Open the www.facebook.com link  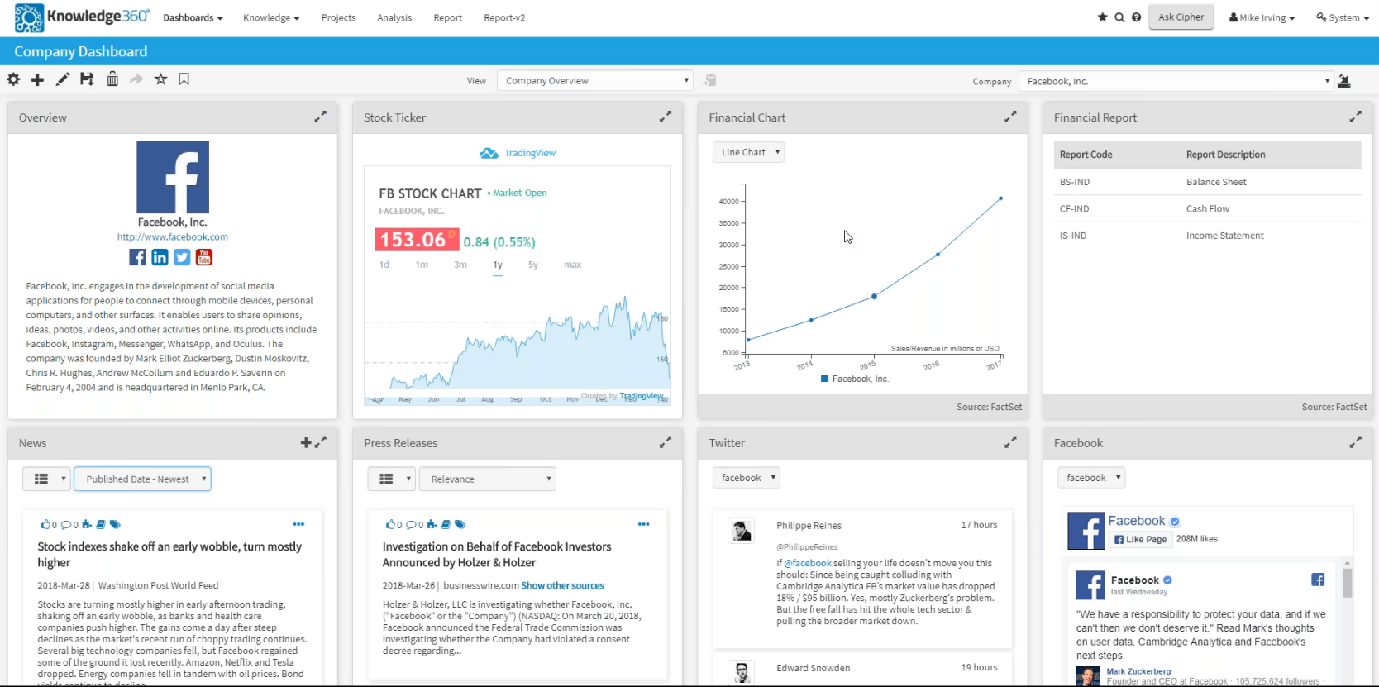pyautogui.click(x=173, y=236)
